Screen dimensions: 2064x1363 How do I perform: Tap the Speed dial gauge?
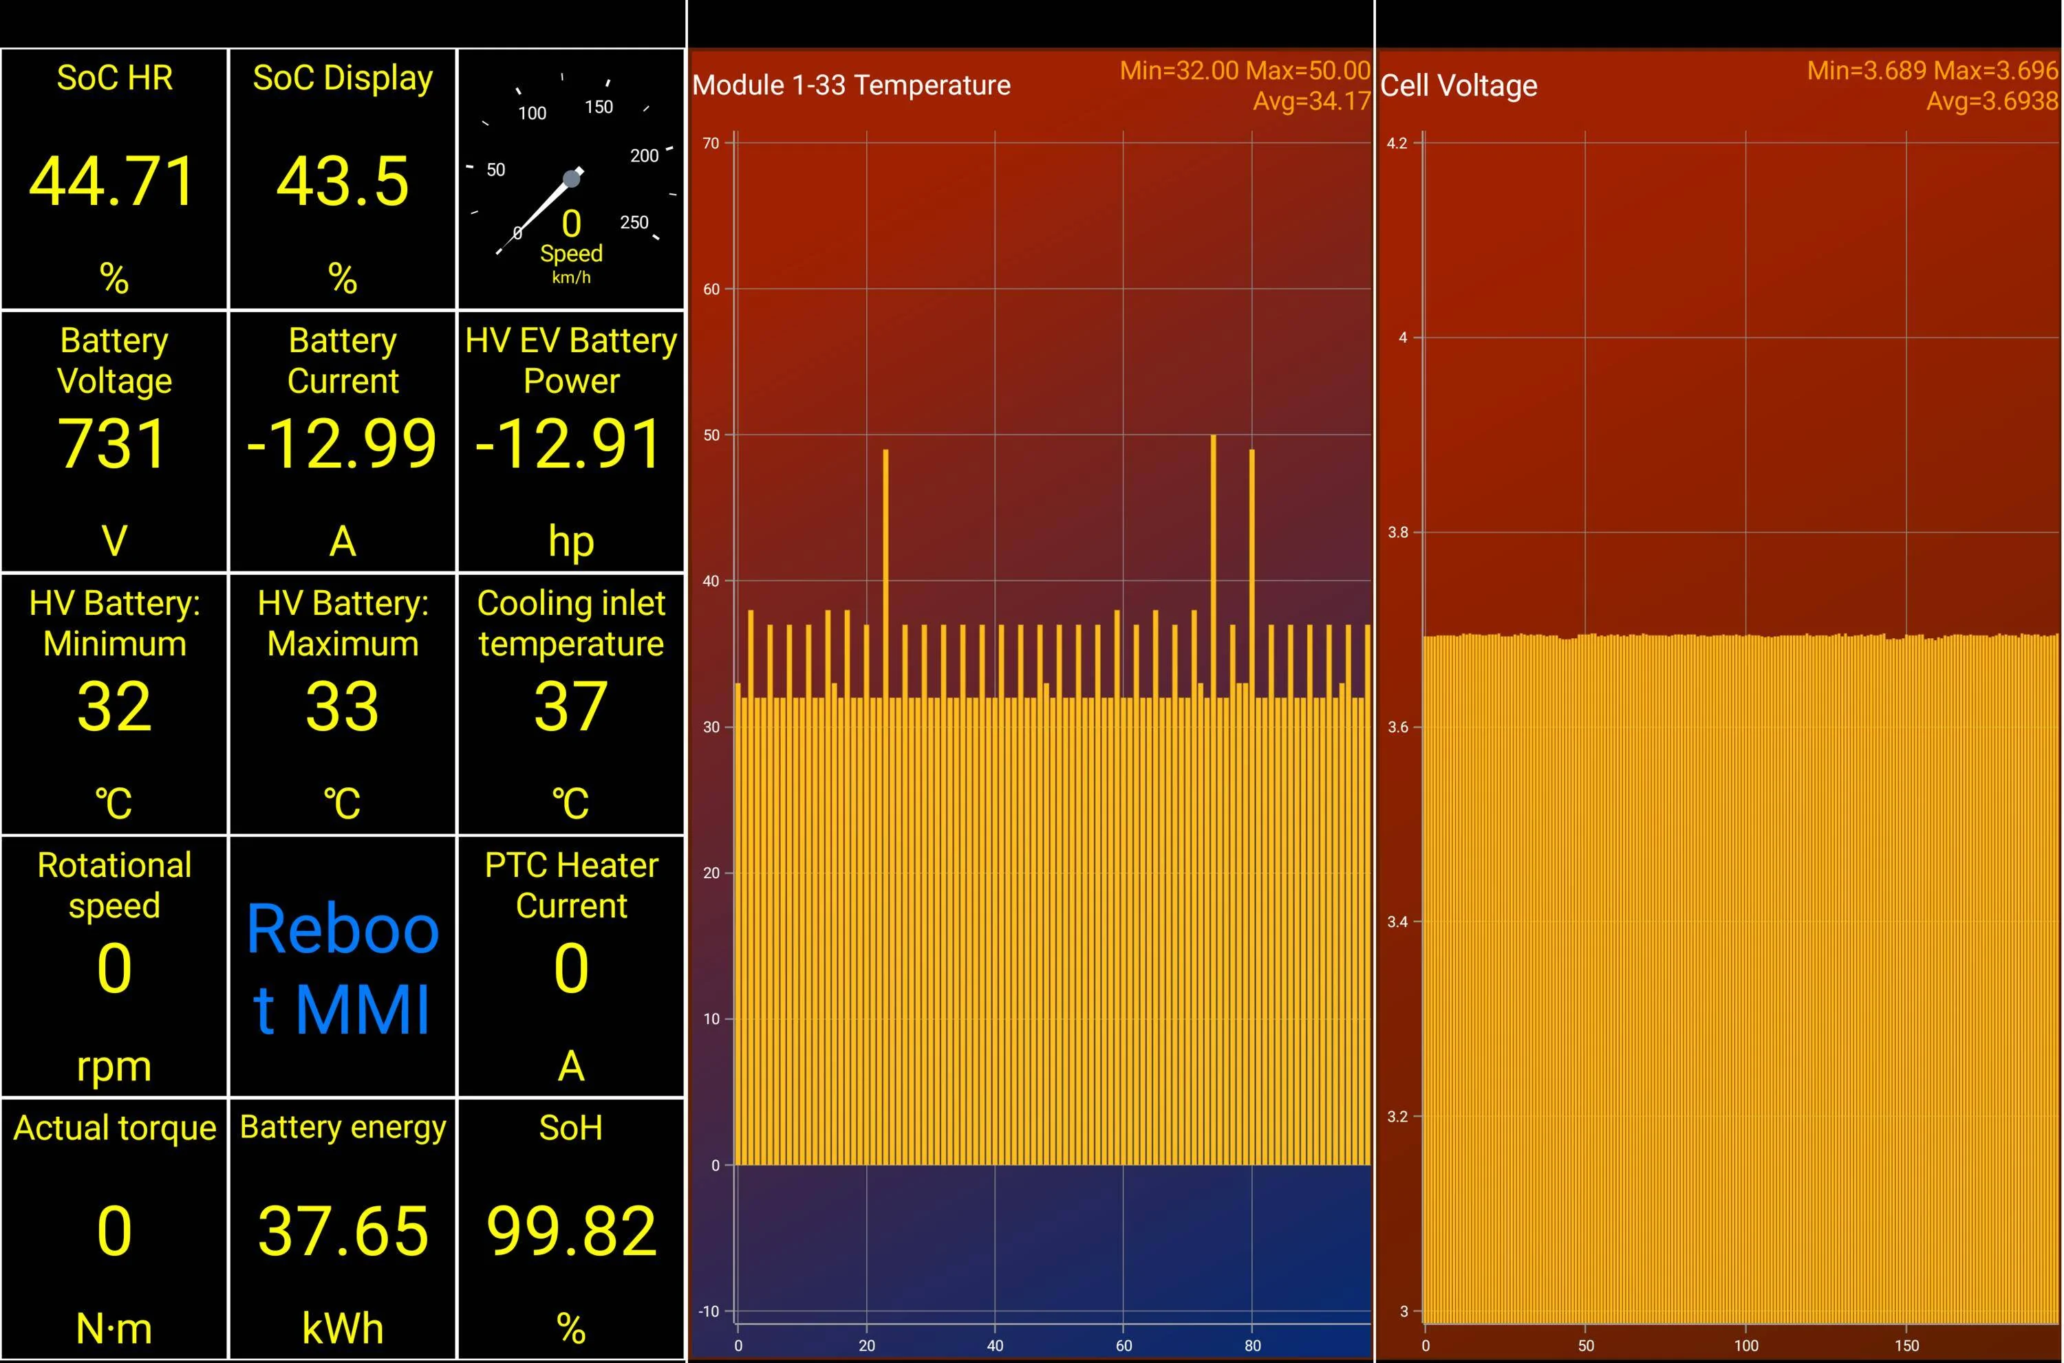click(571, 179)
